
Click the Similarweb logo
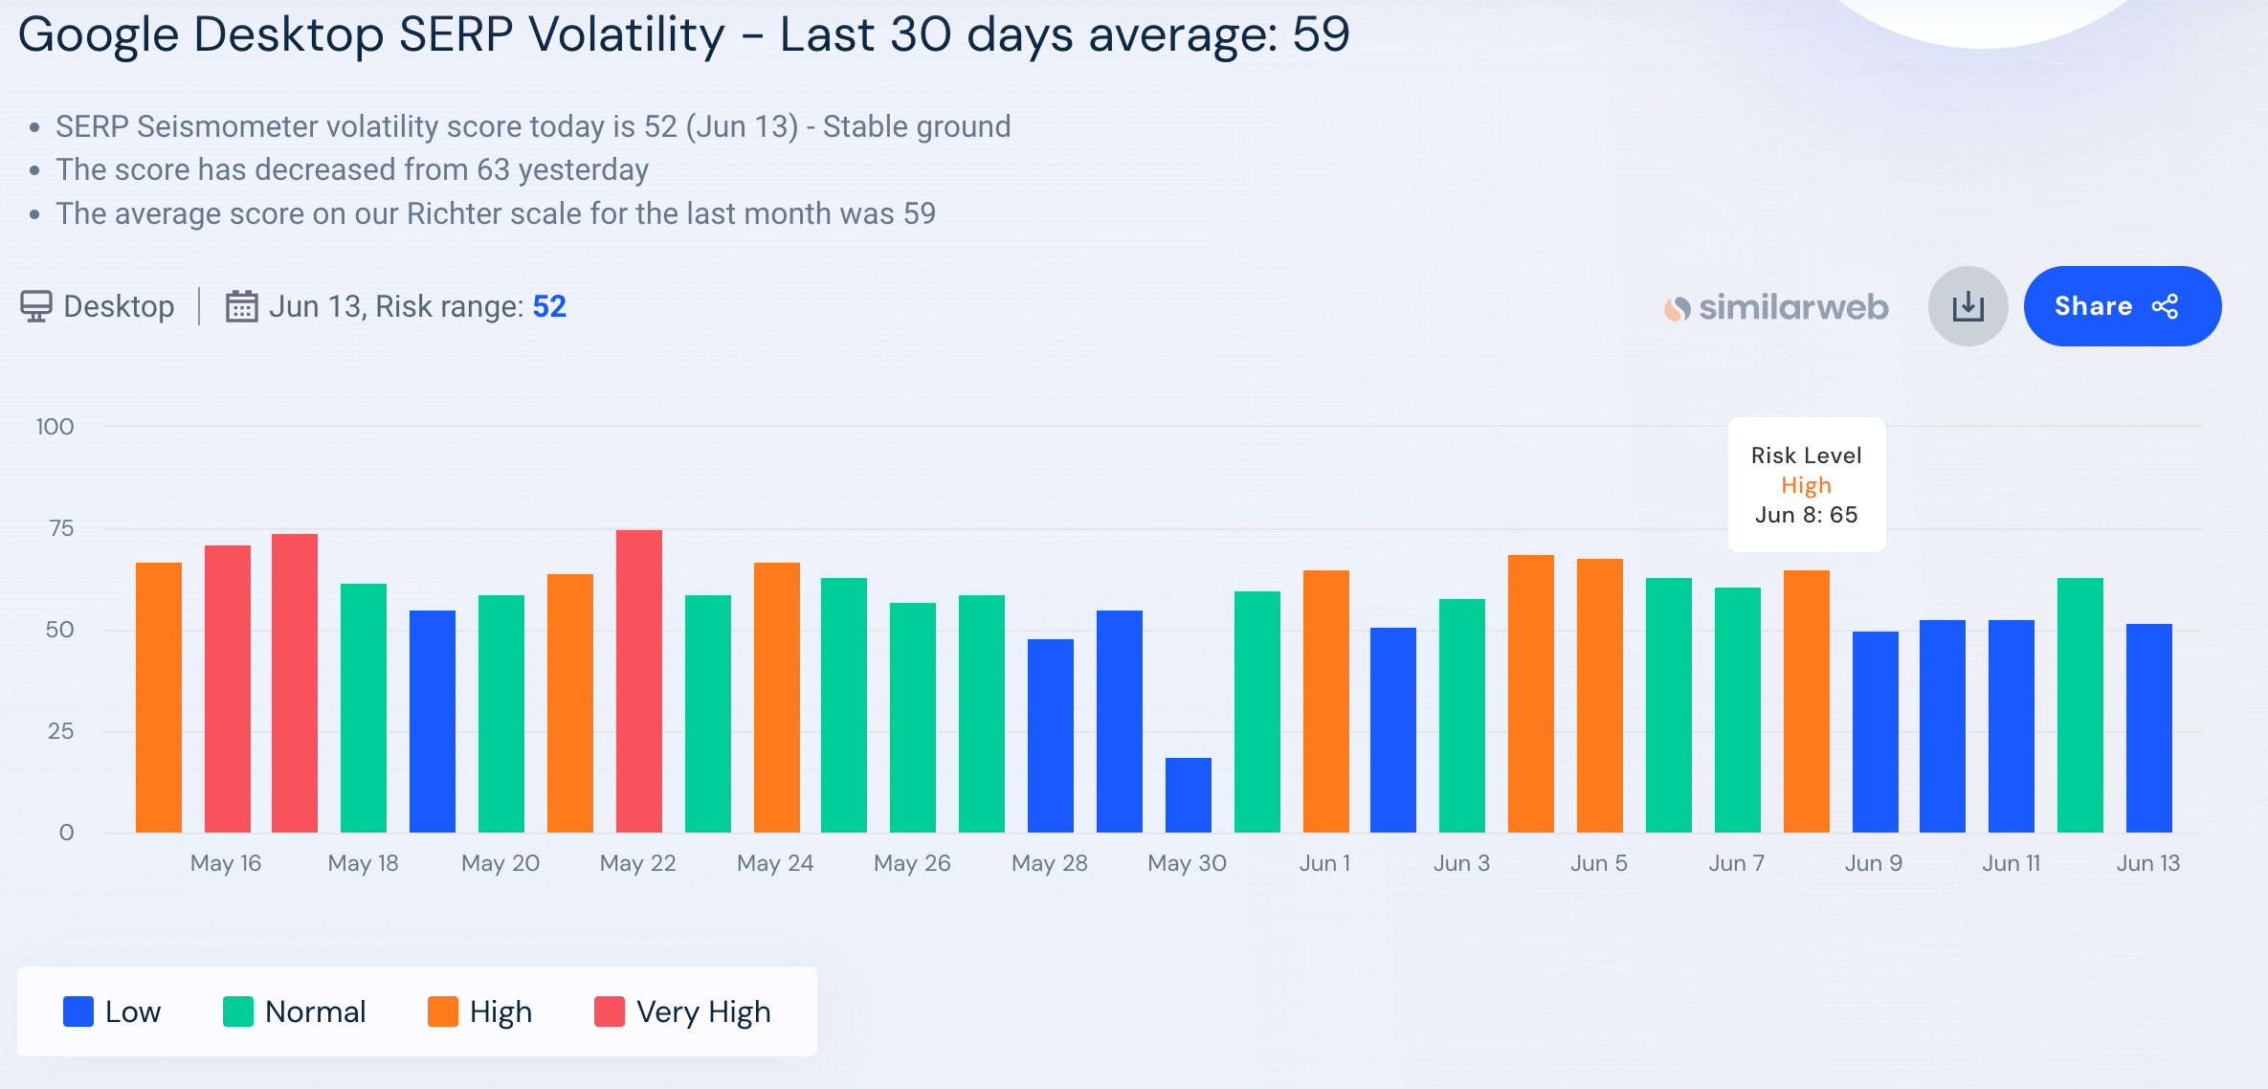point(1775,307)
